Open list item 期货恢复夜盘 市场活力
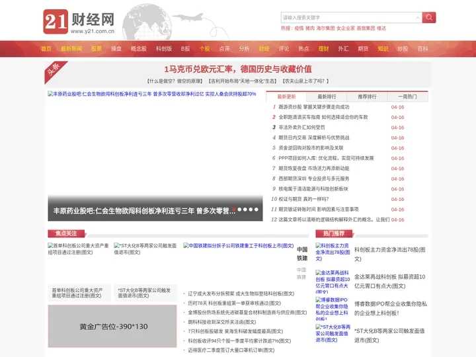The image size is (476, 357). point(314,169)
